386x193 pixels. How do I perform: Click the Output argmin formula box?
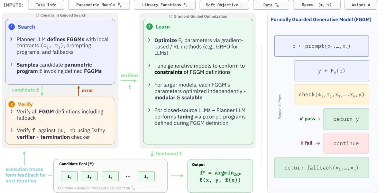tap(220, 175)
